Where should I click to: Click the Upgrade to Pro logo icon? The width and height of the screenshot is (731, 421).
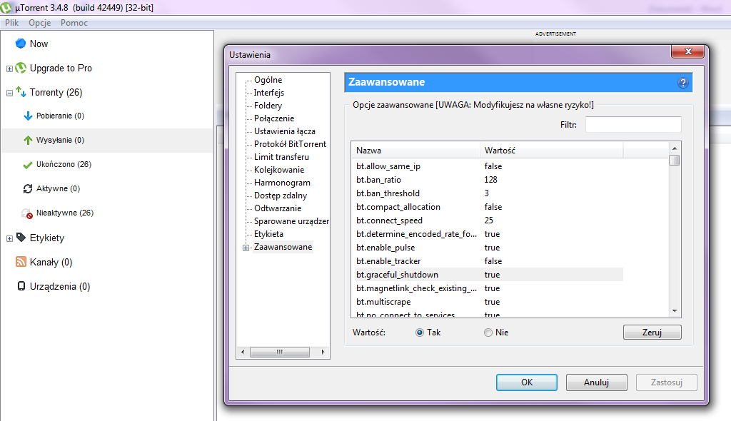coord(21,68)
